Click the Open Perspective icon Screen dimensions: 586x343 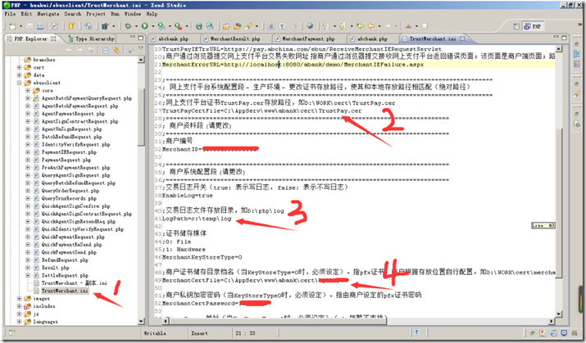point(516,26)
